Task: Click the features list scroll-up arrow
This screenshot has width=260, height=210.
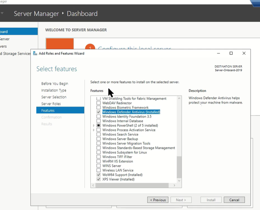Action: point(179,98)
